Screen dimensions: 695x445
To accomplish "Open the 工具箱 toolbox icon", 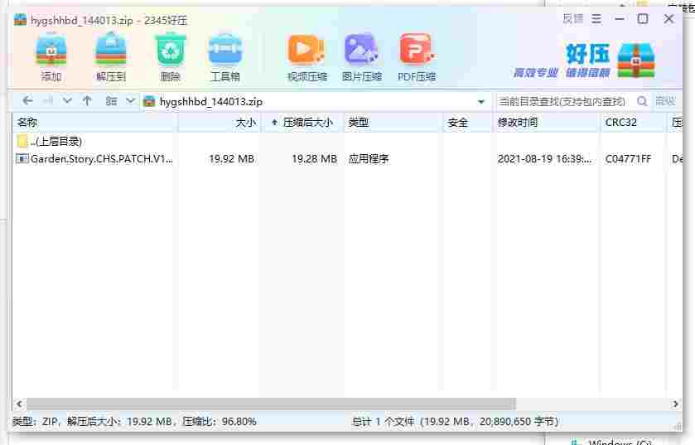I will (225, 49).
